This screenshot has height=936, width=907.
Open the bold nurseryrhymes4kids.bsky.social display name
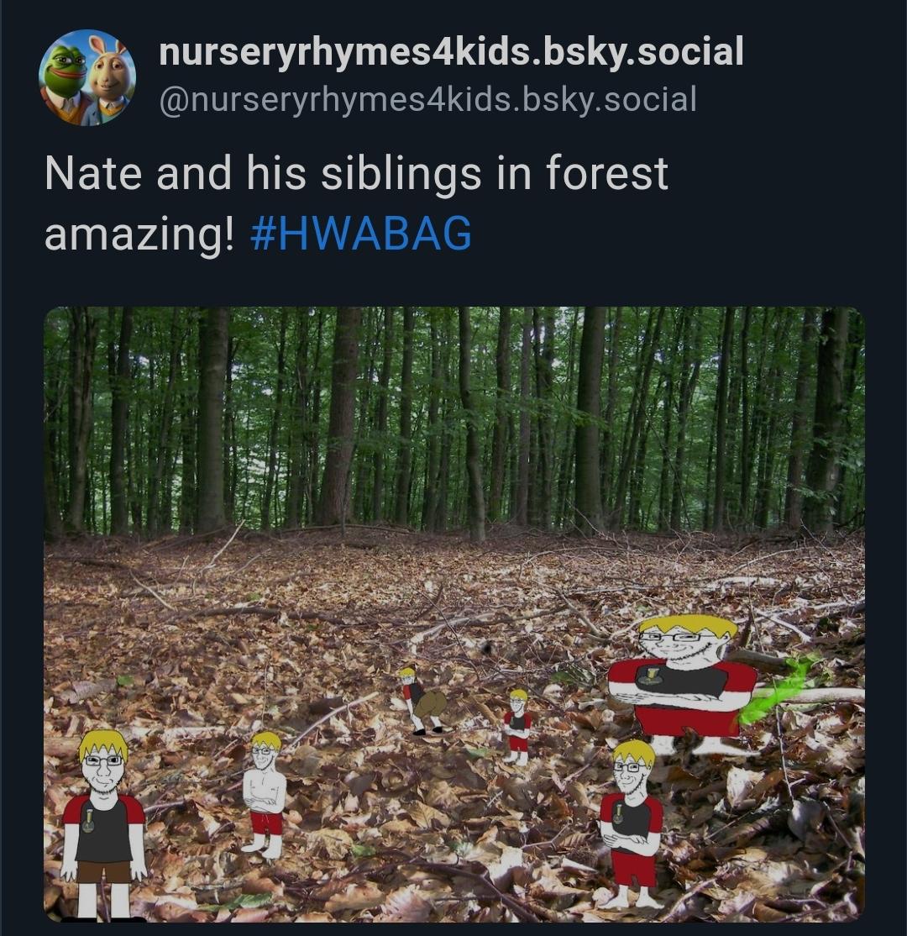[x=451, y=52]
